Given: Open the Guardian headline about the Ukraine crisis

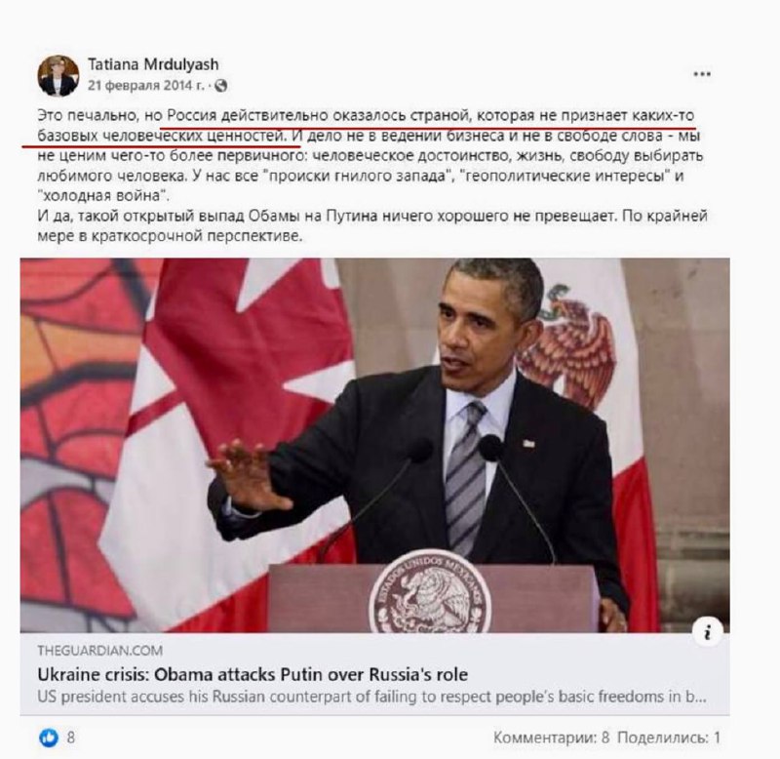Looking at the screenshot, I should [253, 674].
